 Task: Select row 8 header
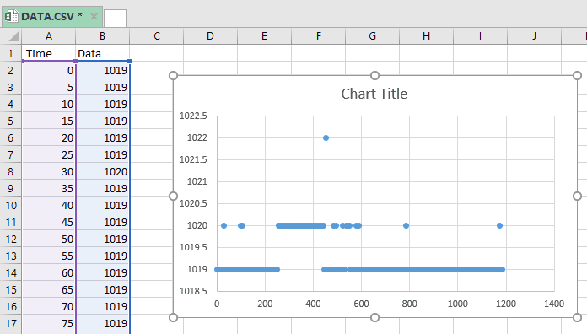(x=10, y=171)
